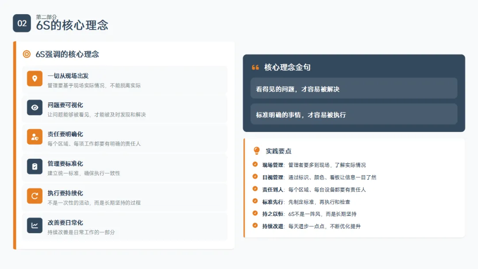Click the quote 看得见的问题，才容易被解决
Image resolution: width=478 pixels, height=269 pixels.
[297, 89]
